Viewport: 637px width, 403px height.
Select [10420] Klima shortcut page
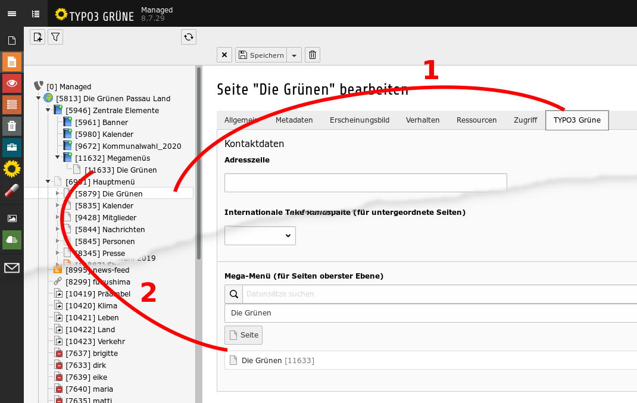pos(91,305)
